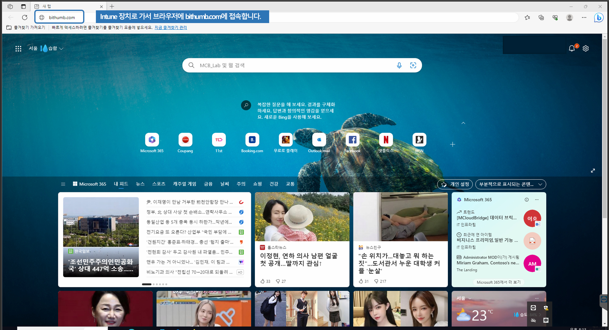Like the 톱스타뉴스 article thumbs up

(263, 281)
